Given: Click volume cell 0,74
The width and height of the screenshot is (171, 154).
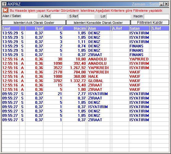Looking at the screenshot, I should (x=82, y=46).
